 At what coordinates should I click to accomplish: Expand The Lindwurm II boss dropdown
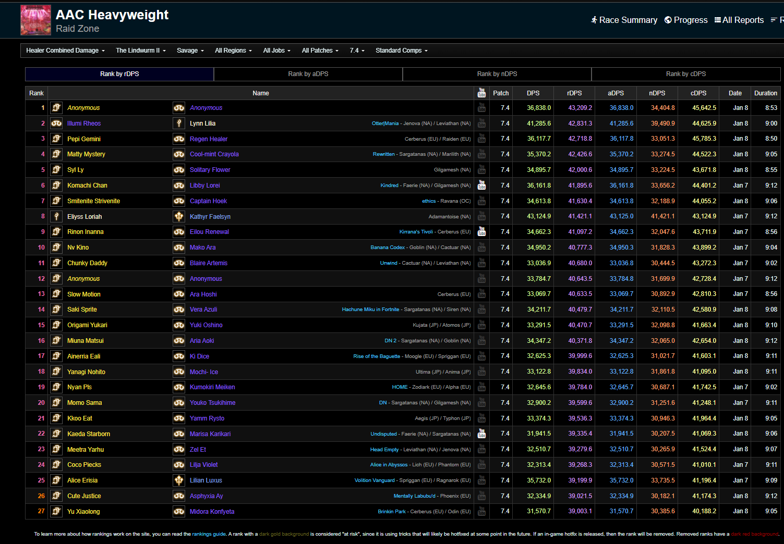141,51
